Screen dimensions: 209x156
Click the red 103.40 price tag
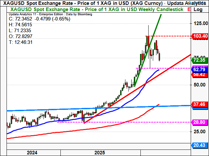[x=199, y=36]
